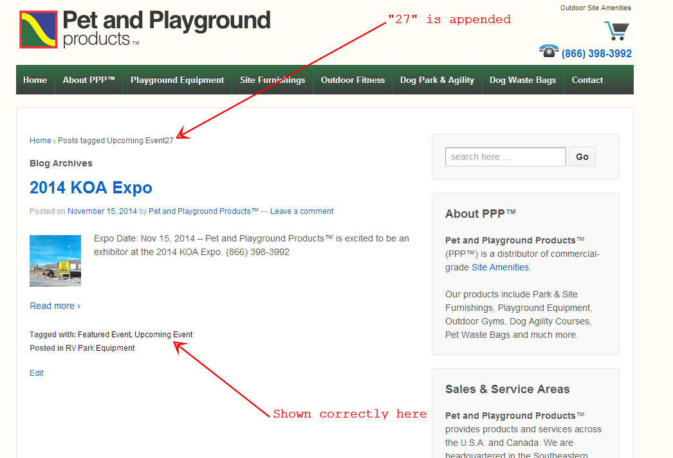Click the Blog Archives heading
Viewport: 673px width, 458px height.
coord(61,163)
